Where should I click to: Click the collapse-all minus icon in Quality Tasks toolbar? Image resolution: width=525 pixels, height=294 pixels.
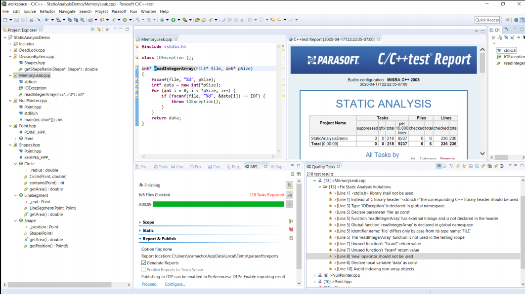click(477, 166)
